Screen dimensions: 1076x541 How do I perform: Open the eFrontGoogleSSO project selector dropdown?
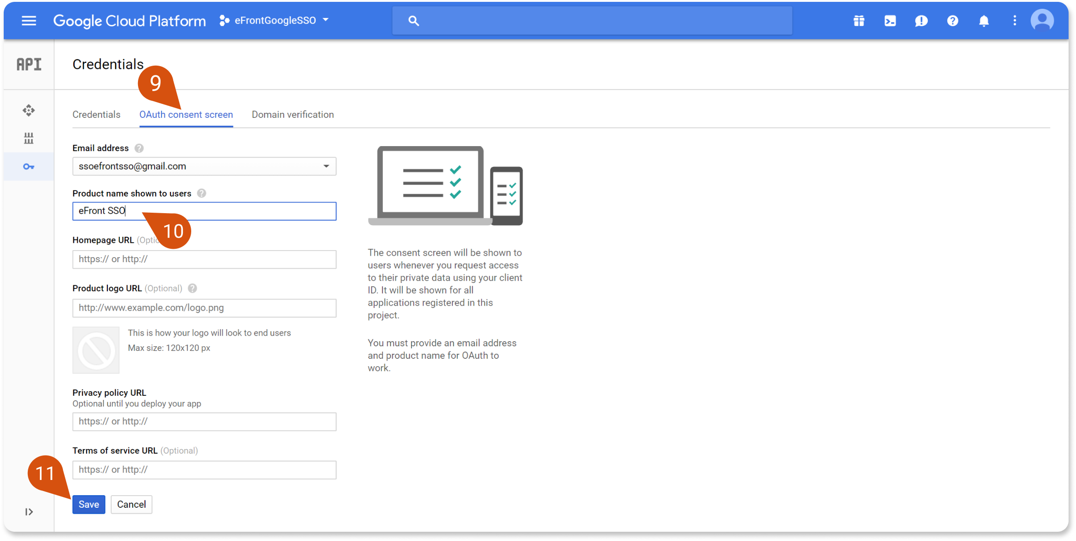(275, 20)
